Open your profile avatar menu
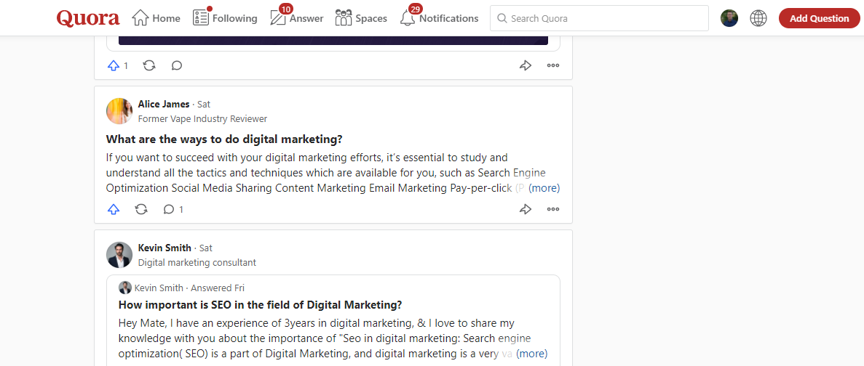The image size is (864, 366). tap(729, 18)
